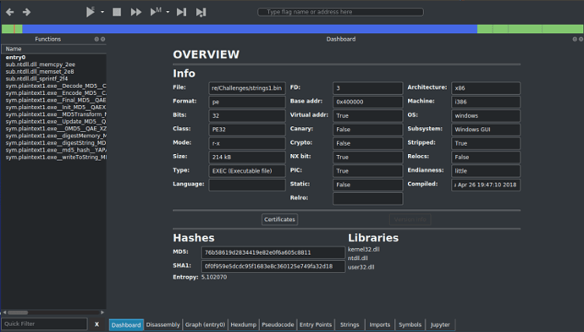Open the Hexdump tab
The height and width of the screenshot is (332, 584).
(244, 325)
